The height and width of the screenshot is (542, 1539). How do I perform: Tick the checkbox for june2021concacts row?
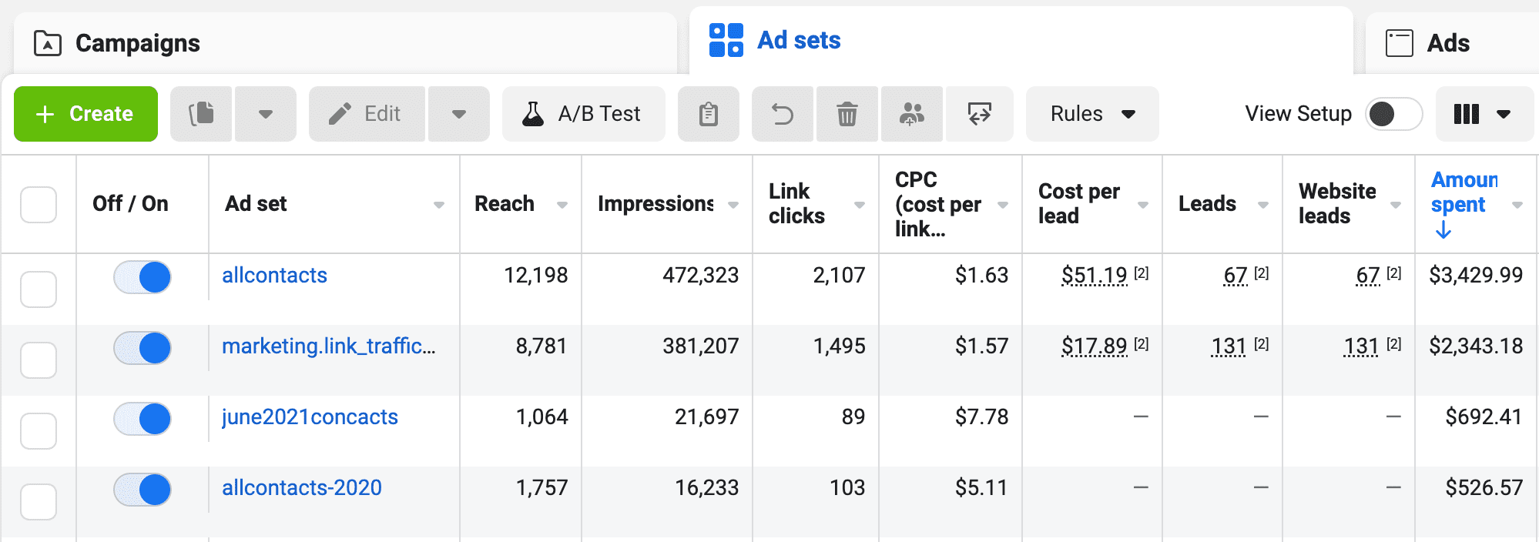[39, 430]
